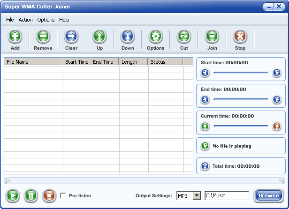The width and height of the screenshot is (289, 209).
Task: Click the File Name column header
Action: (x=33, y=62)
